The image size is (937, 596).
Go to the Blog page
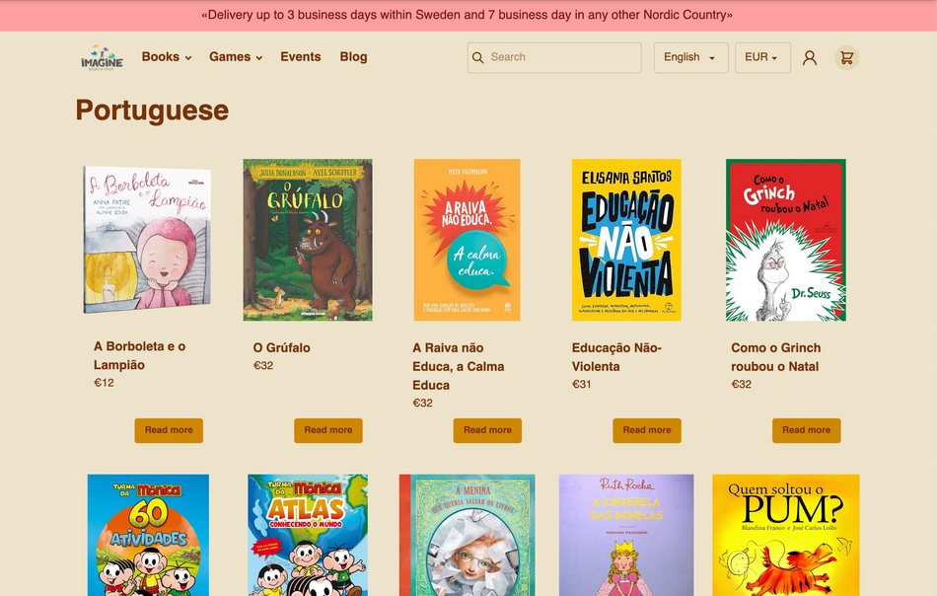353,57
